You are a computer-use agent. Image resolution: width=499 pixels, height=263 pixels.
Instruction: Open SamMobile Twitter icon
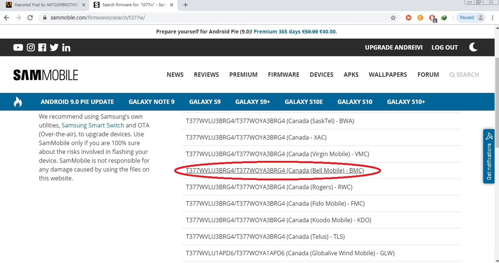point(54,48)
